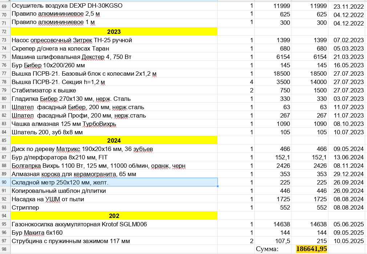Click cell 'Вышка ПСРВ-21. Базовый блок с колесами'
This screenshot has height=254, width=367.
click(x=114, y=74)
